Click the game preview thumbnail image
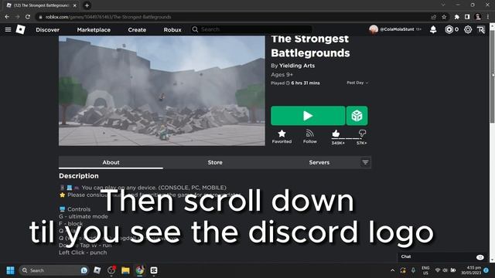The width and height of the screenshot is (495, 278). [162, 91]
